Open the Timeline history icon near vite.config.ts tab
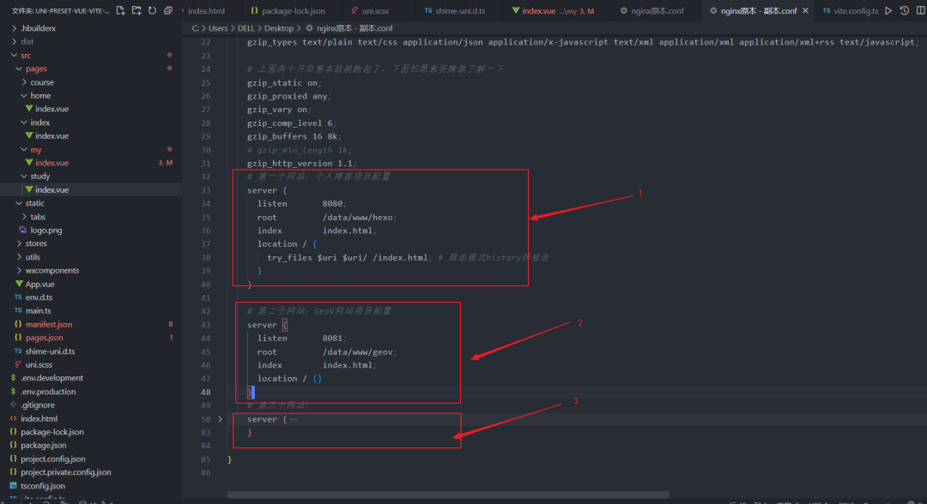The height and width of the screenshot is (504, 927). 905,11
